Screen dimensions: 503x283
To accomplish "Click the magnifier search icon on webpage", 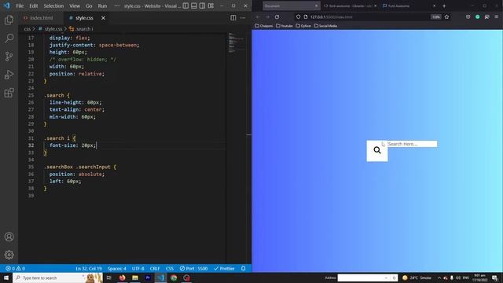I will tap(377, 150).
